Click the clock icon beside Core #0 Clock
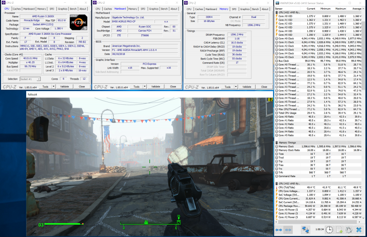The width and height of the screenshot is (367, 237). (x=277, y=38)
